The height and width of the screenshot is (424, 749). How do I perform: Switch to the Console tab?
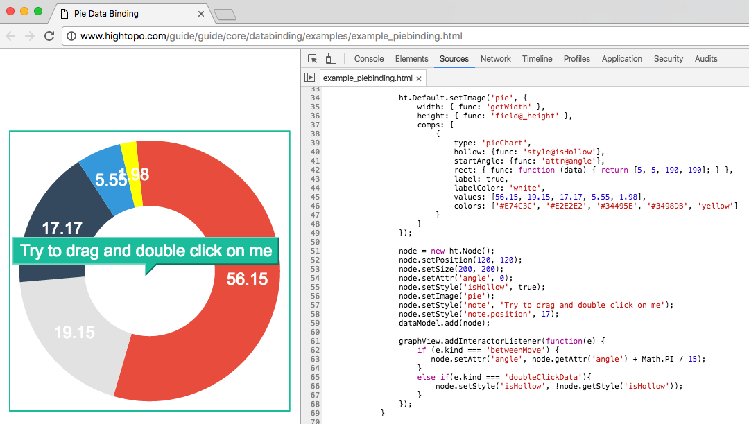[x=369, y=59]
